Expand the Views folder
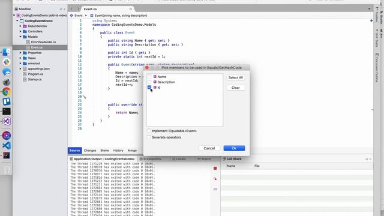The height and width of the screenshot is (216, 384). [x=20, y=58]
